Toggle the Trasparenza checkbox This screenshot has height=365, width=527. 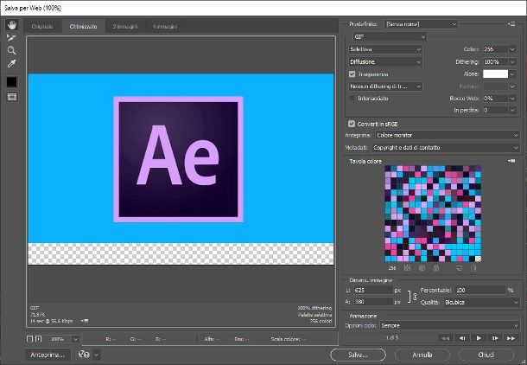point(352,74)
